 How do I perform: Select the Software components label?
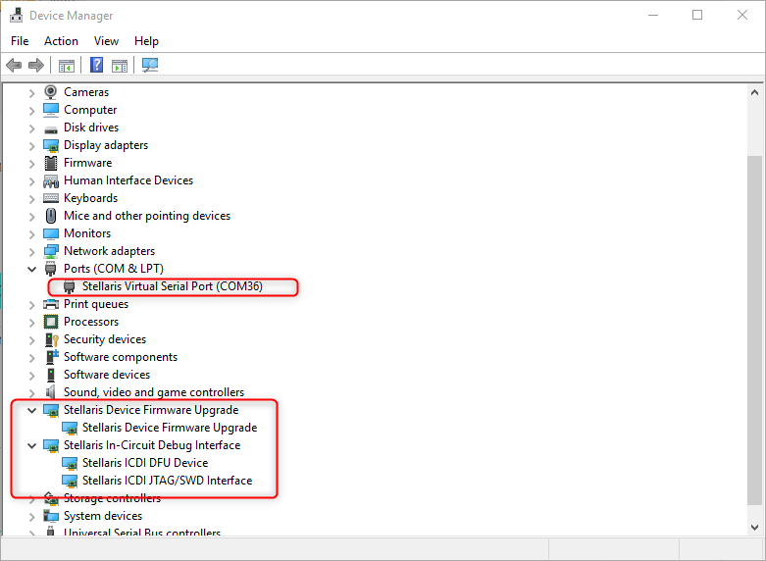(x=121, y=357)
